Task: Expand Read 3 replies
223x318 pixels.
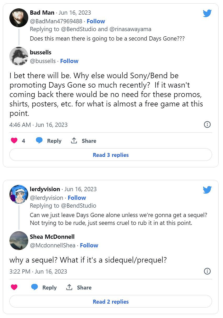Action: point(111,155)
